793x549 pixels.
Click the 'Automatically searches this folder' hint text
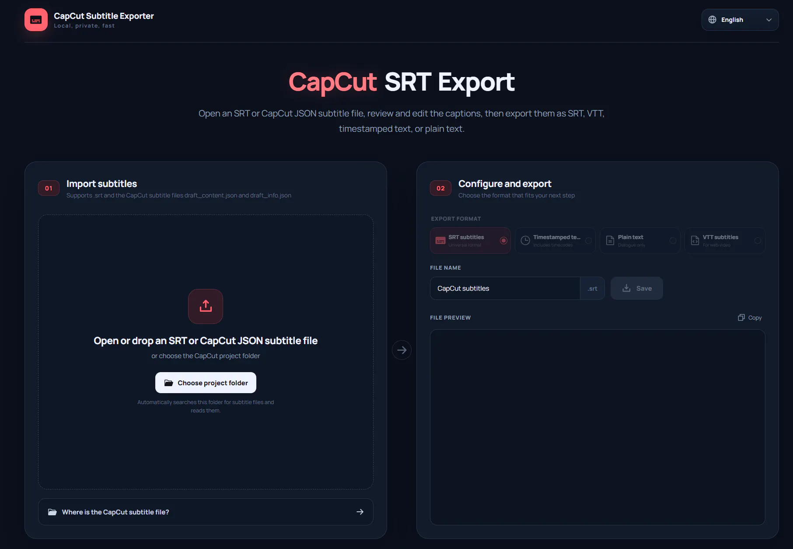[206, 406]
